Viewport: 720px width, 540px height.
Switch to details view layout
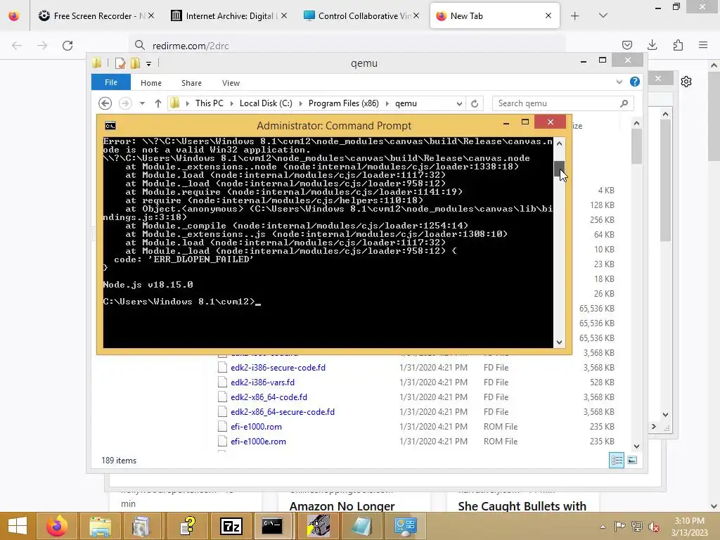pyautogui.click(x=617, y=460)
